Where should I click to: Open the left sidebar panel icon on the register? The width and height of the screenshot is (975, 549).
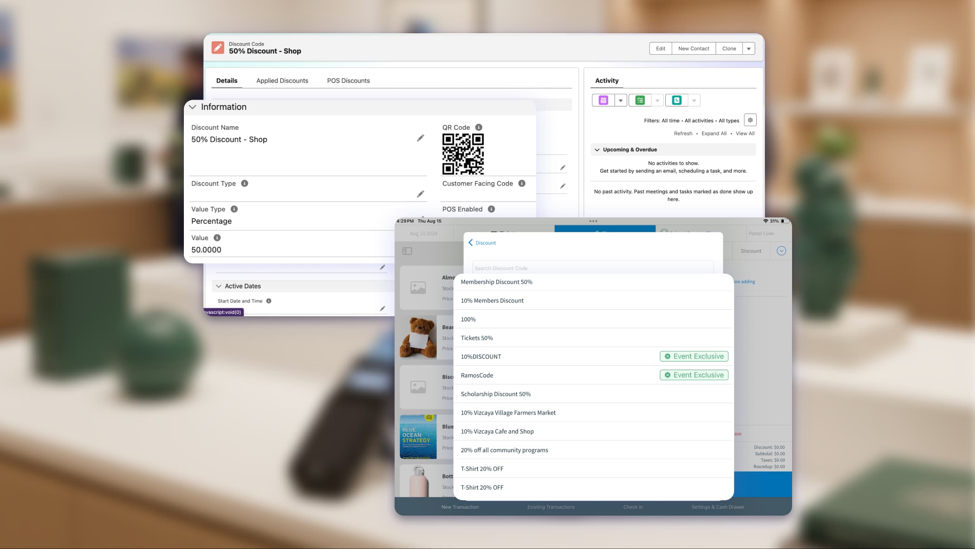(407, 251)
